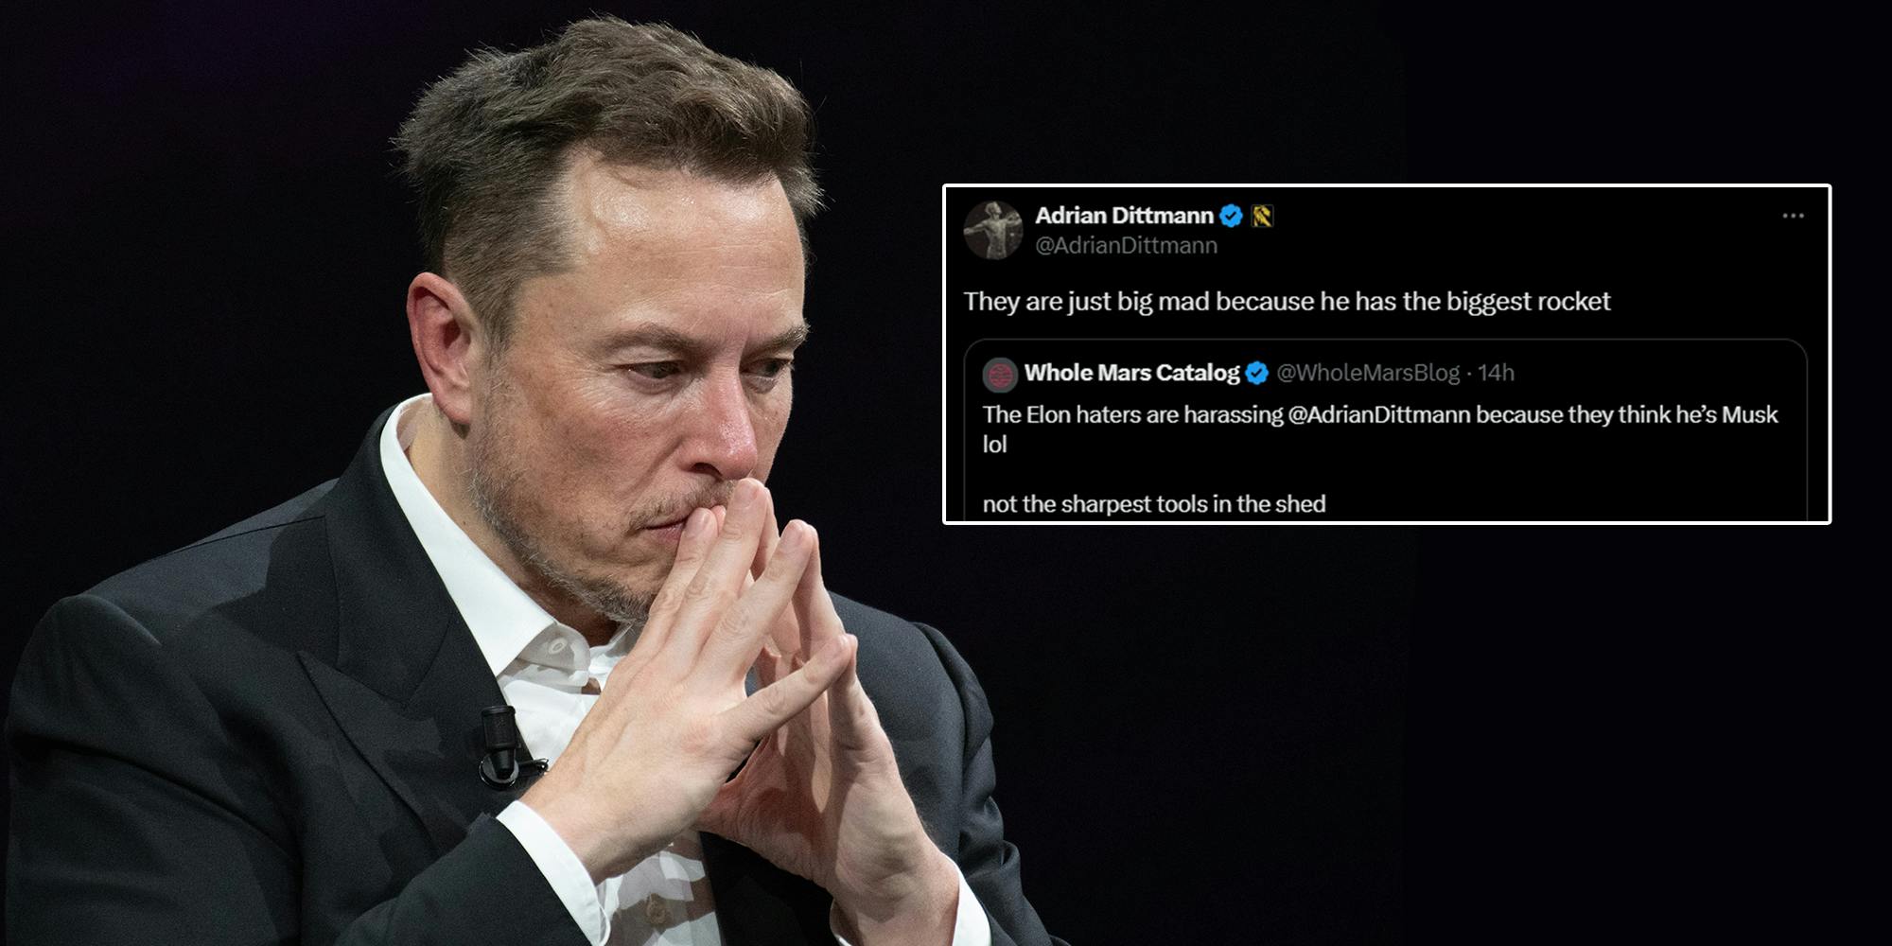Click the lapel microphone on the jacket
The height and width of the screenshot is (946, 1892).
click(x=504, y=745)
